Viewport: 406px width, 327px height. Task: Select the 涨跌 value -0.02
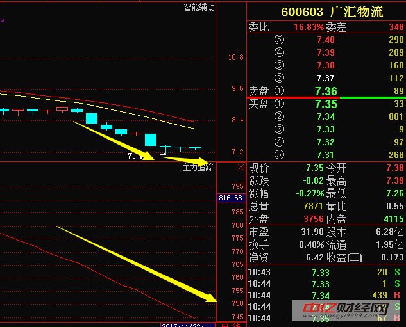click(313, 180)
